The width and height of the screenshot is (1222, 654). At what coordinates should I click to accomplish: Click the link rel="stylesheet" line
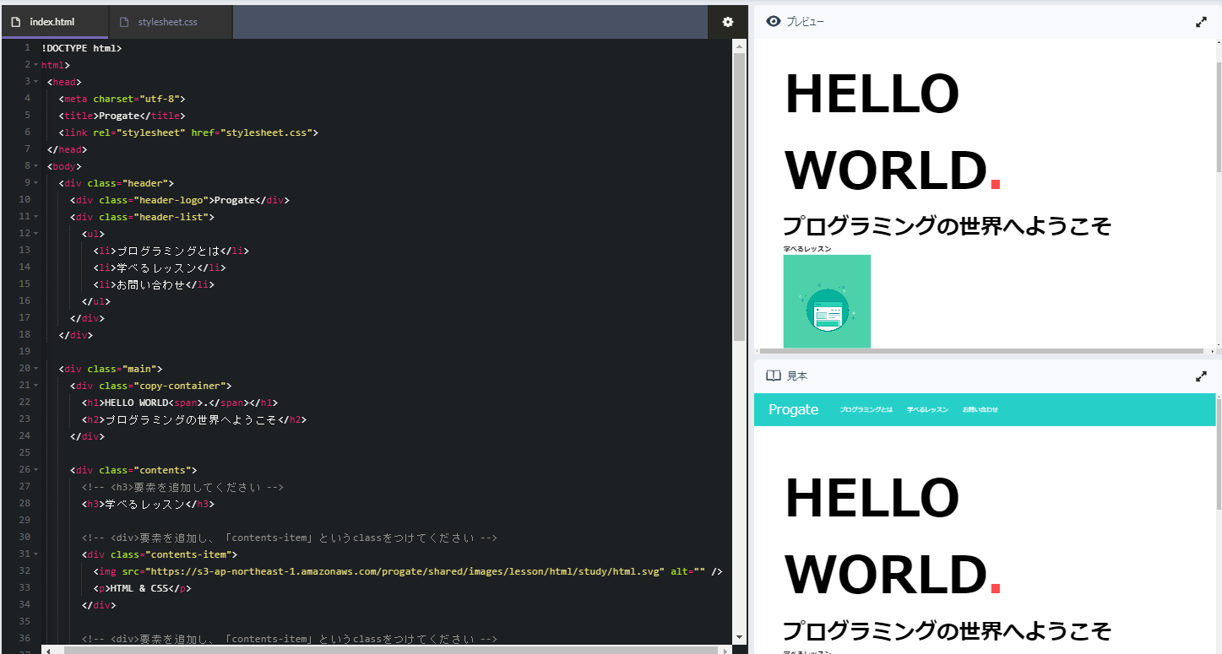tap(188, 132)
